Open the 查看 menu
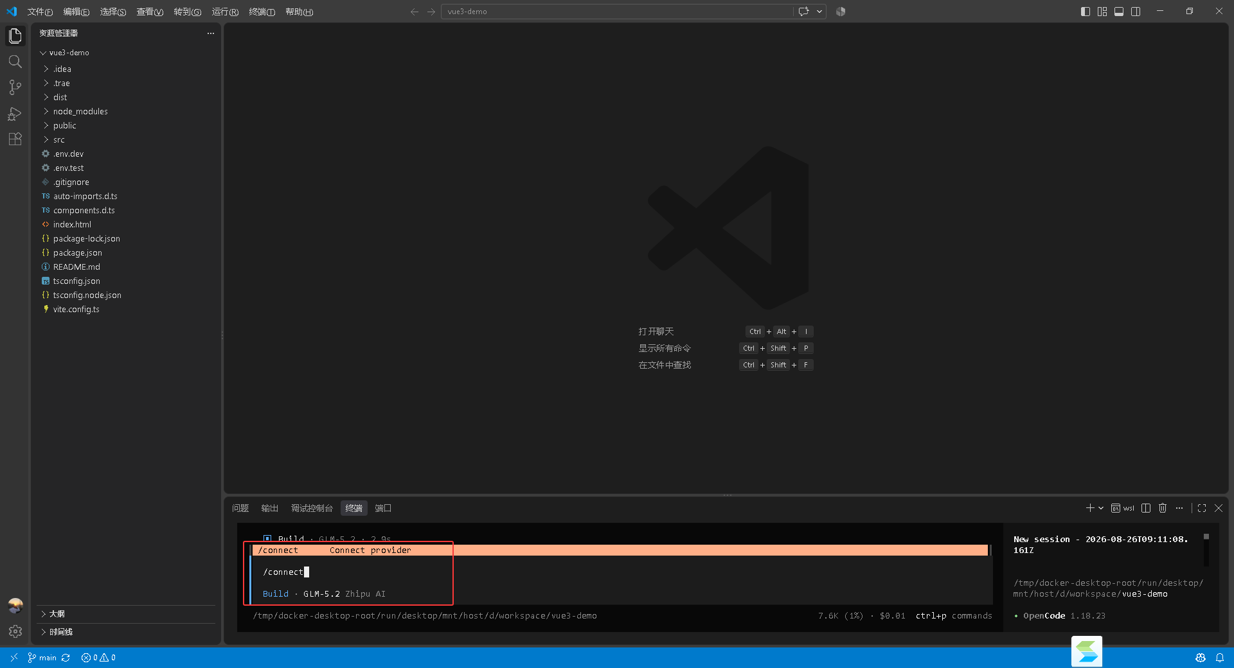The height and width of the screenshot is (668, 1234). click(x=150, y=12)
